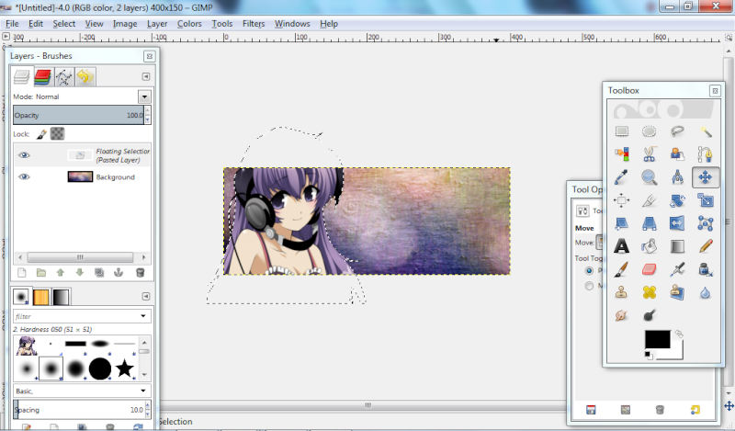This screenshot has width=735, height=431.
Task: Create a new layer with page icon
Action: point(21,273)
